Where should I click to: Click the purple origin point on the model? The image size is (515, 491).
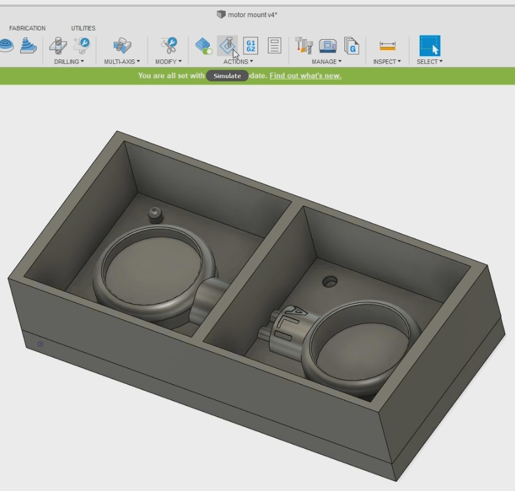40,344
